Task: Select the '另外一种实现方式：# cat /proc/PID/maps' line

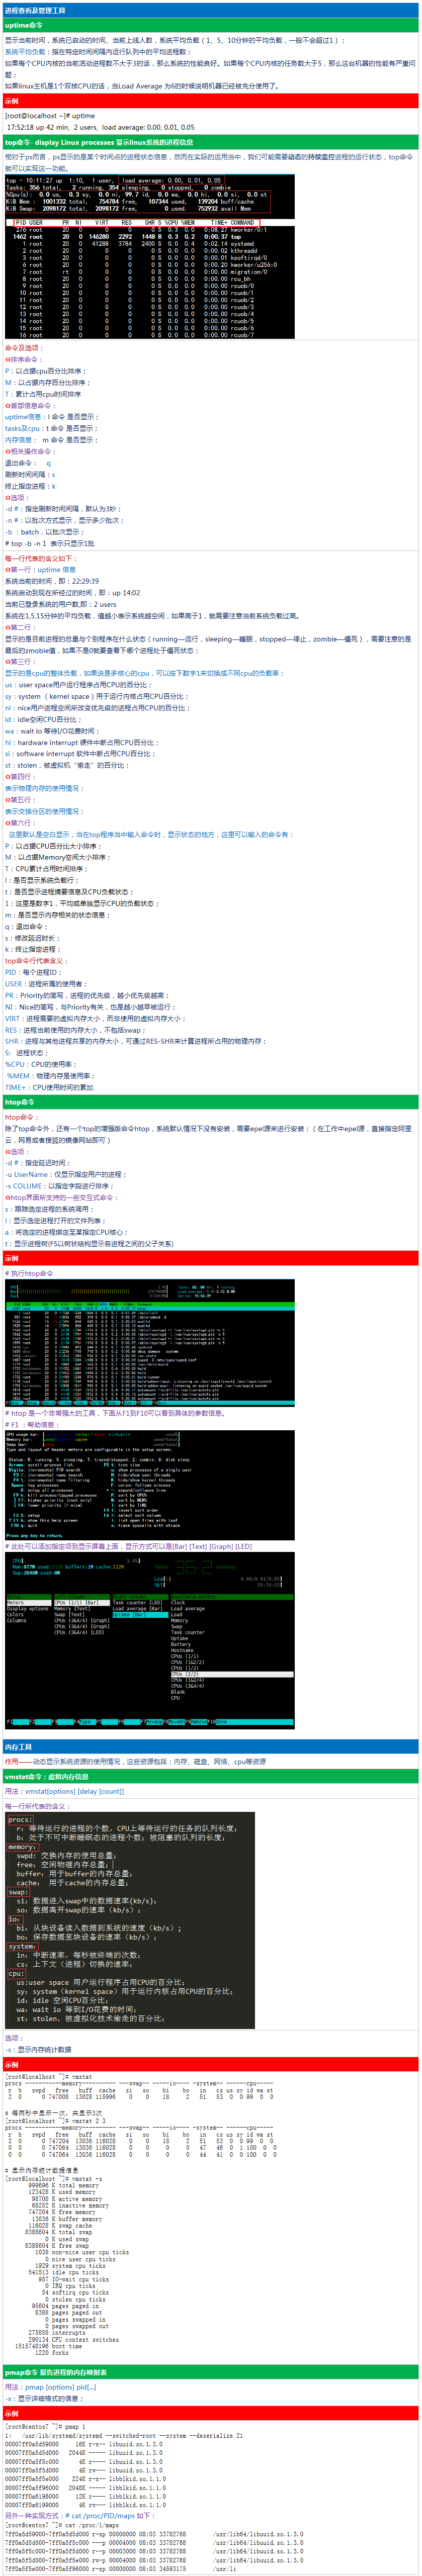Action: [80, 2516]
